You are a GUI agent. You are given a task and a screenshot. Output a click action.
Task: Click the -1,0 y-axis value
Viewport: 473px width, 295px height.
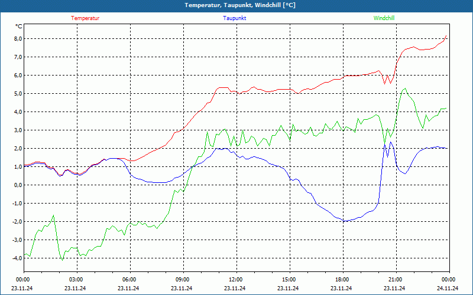point(17,203)
